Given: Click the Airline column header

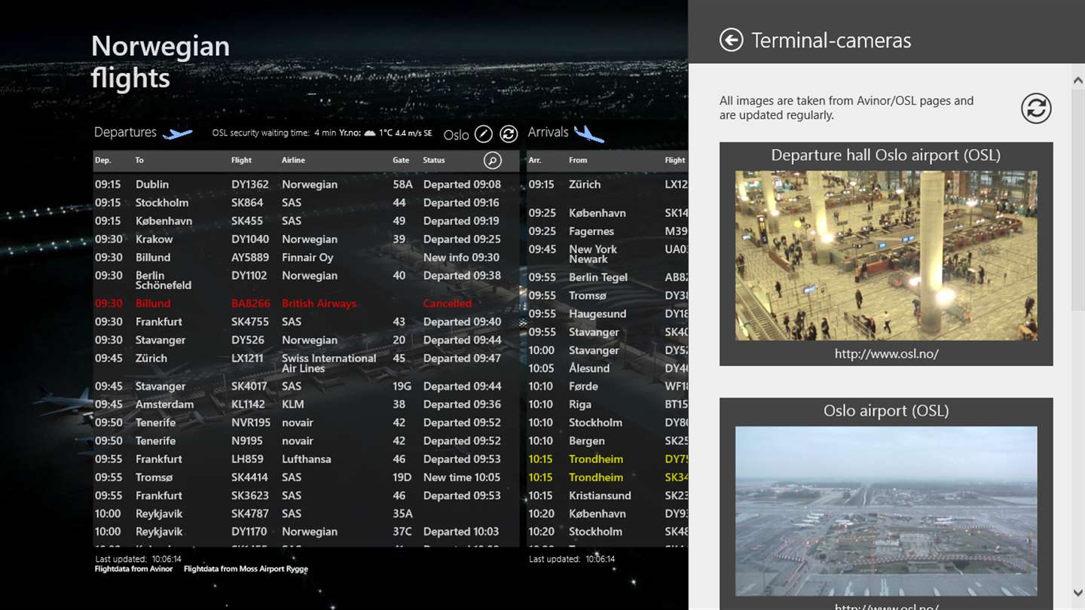Looking at the screenshot, I should pyautogui.click(x=293, y=160).
